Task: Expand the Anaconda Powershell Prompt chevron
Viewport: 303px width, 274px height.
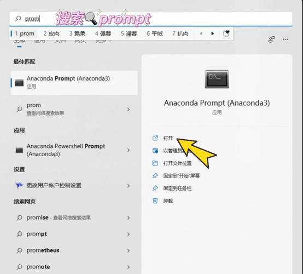Action: (x=129, y=150)
